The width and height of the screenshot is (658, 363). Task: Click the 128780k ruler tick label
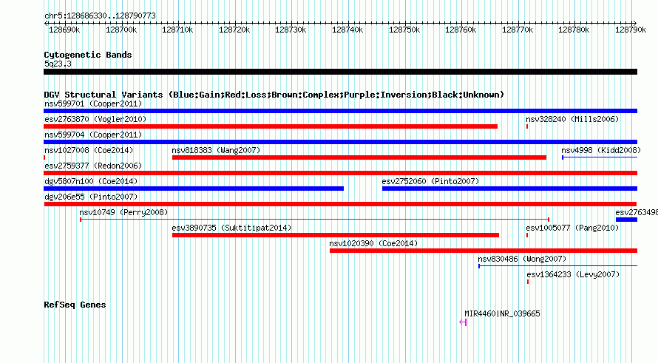pyautogui.click(x=574, y=30)
